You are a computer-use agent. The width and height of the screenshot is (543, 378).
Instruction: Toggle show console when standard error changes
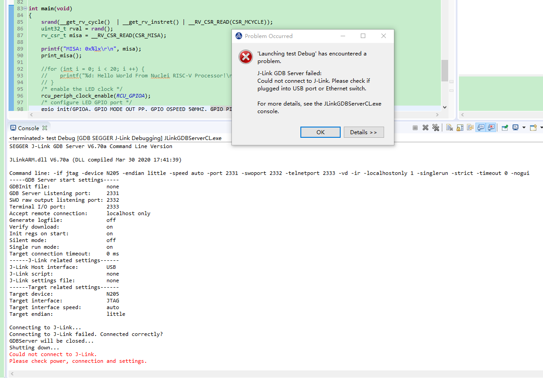(491, 127)
